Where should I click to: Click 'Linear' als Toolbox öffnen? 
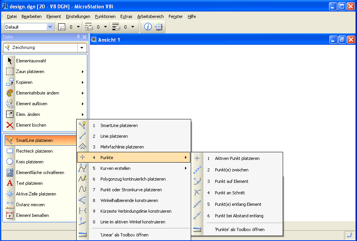pos(124,235)
